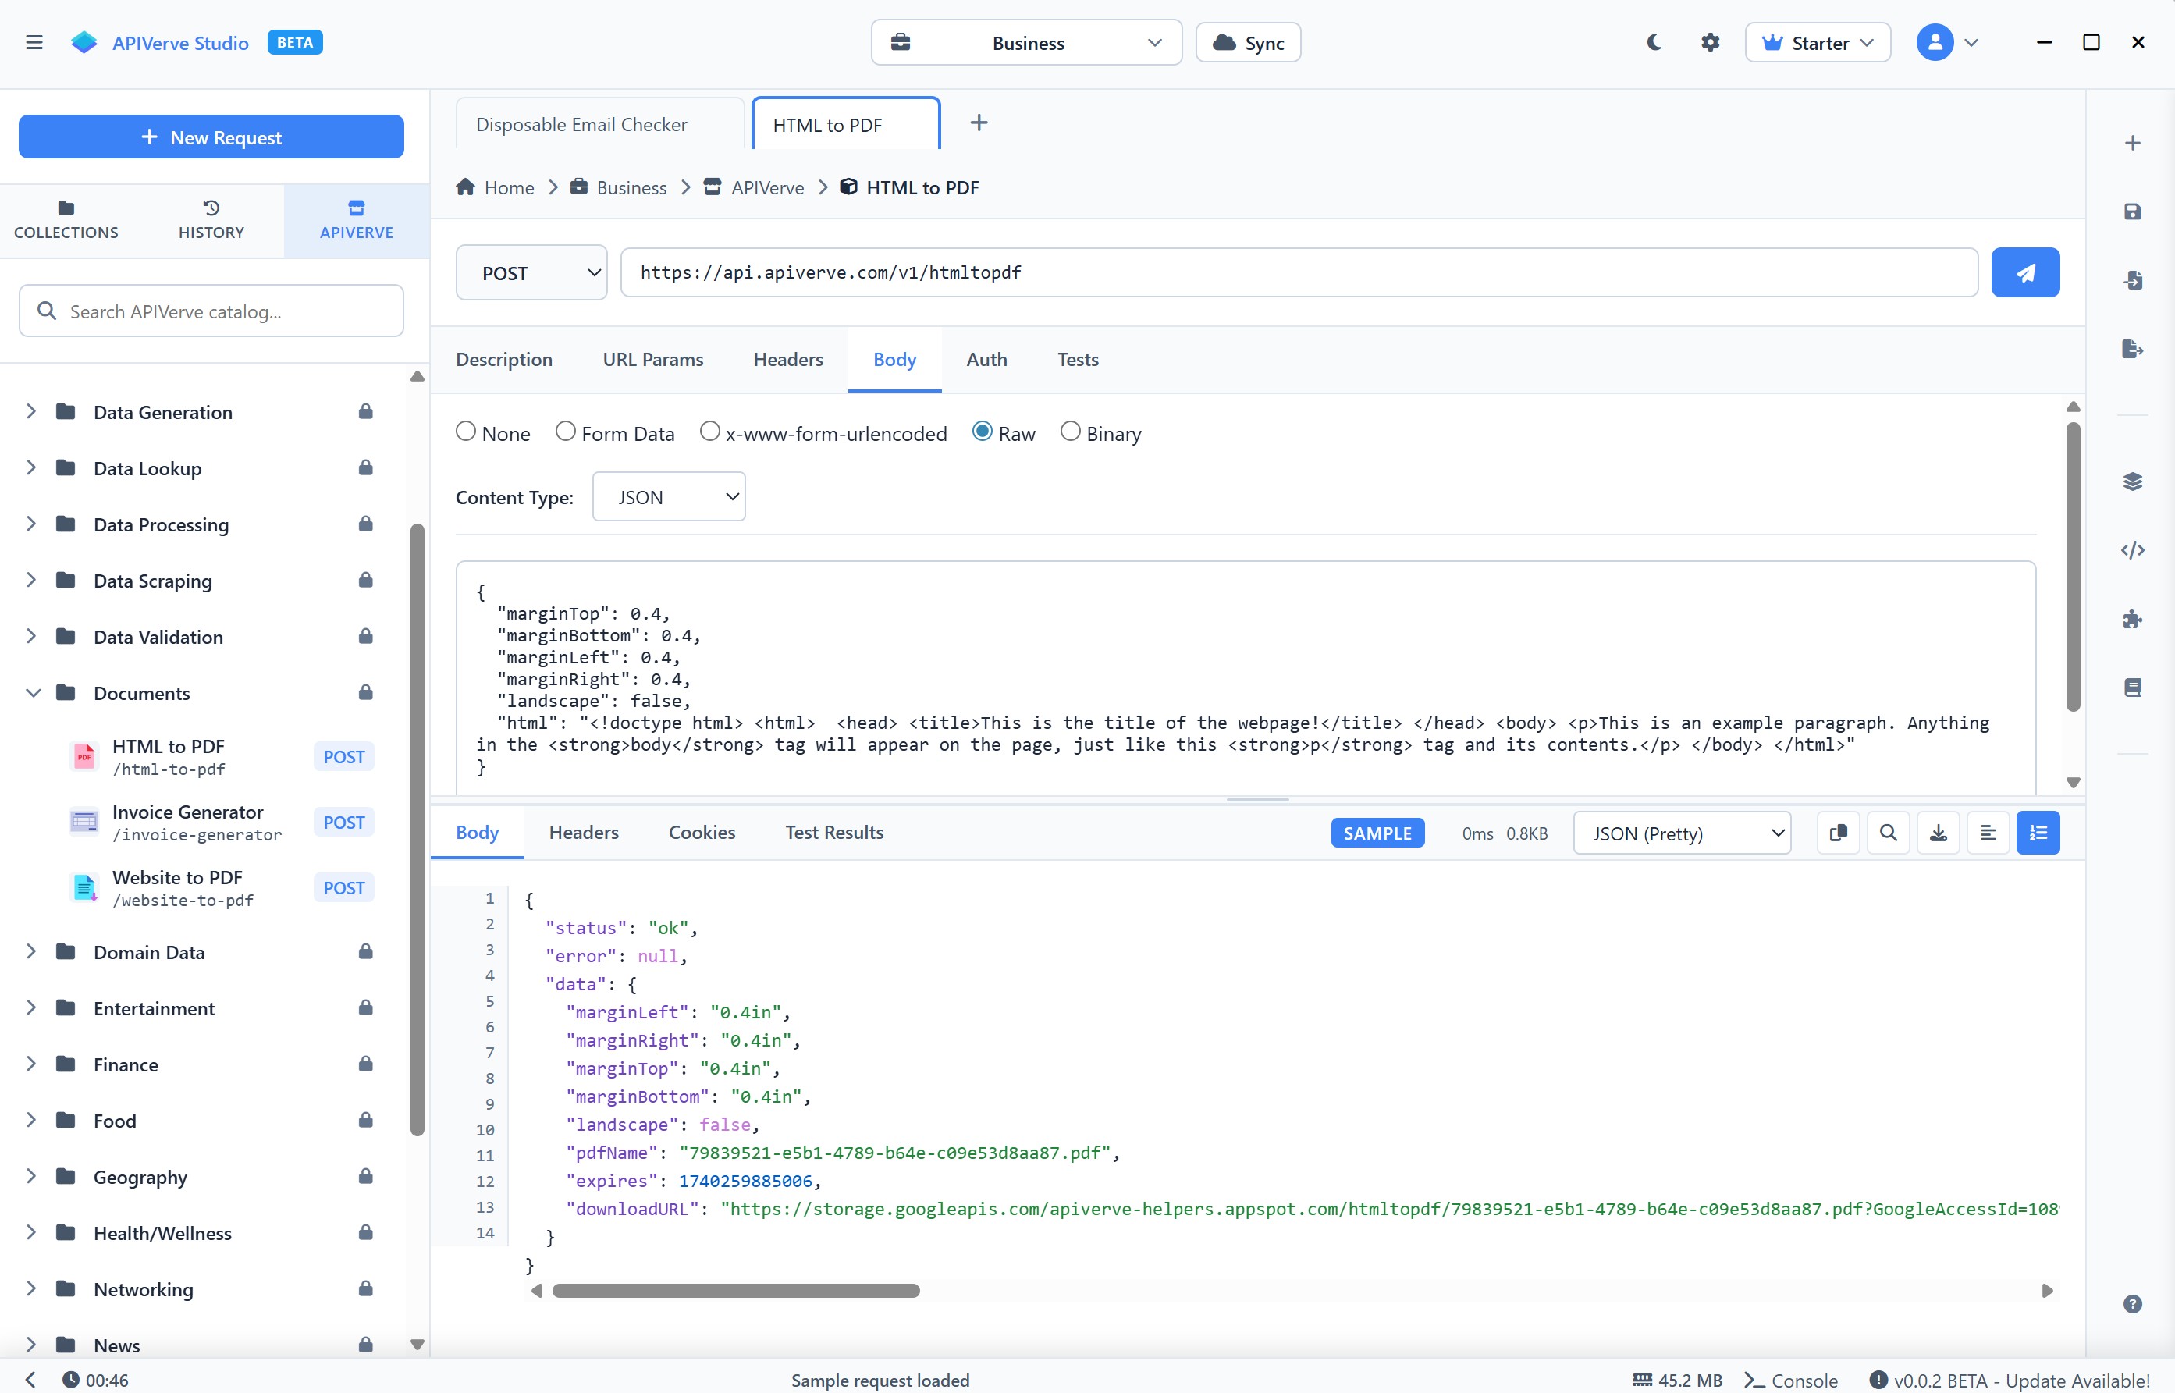Open the Disposable Email Checker tab
2175x1393 pixels.
pyautogui.click(x=581, y=125)
